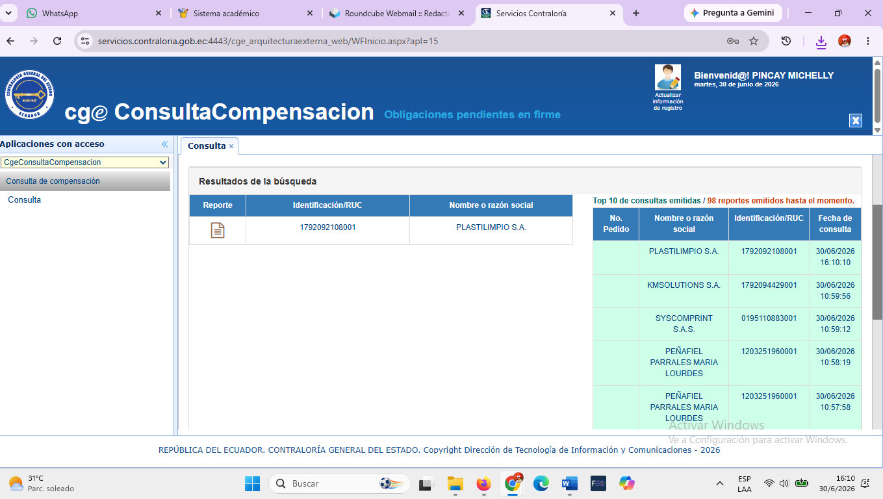Launch Firefox from the taskbar
Image resolution: width=883 pixels, height=499 pixels.
(x=483, y=483)
